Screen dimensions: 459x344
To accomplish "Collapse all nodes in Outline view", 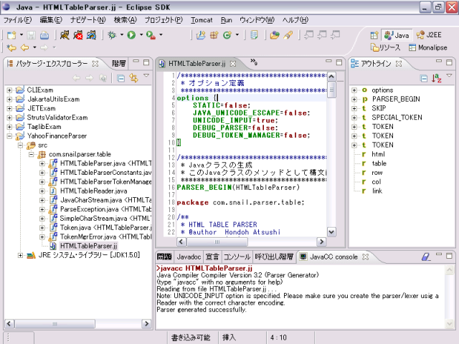I will point(425,77).
